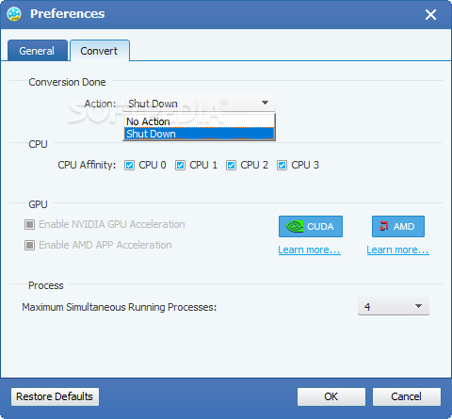The height and width of the screenshot is (419, 452).
Task: Close the Preferences dialog
Action: coord(430,14)
